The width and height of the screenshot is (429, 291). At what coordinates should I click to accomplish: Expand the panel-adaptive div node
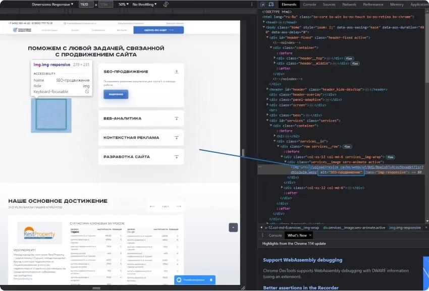point(267,99)
